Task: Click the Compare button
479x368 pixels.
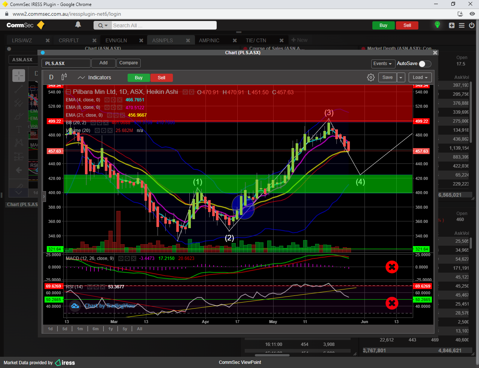Action: tap(128, 63)
